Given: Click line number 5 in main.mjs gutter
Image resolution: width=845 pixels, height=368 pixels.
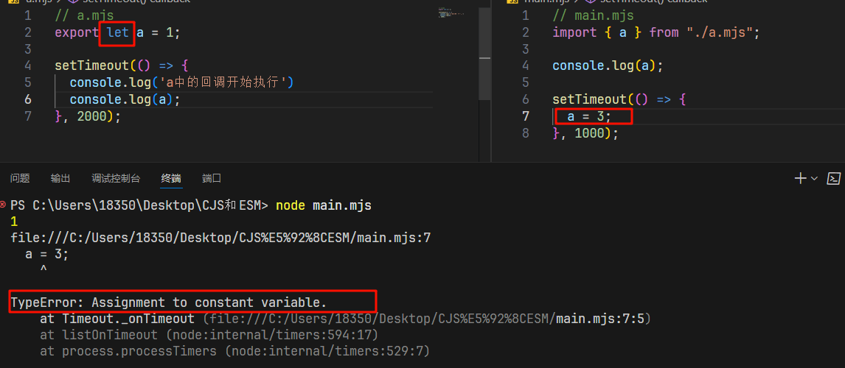Looking at the screenshot, I should (x=526, y=82).
